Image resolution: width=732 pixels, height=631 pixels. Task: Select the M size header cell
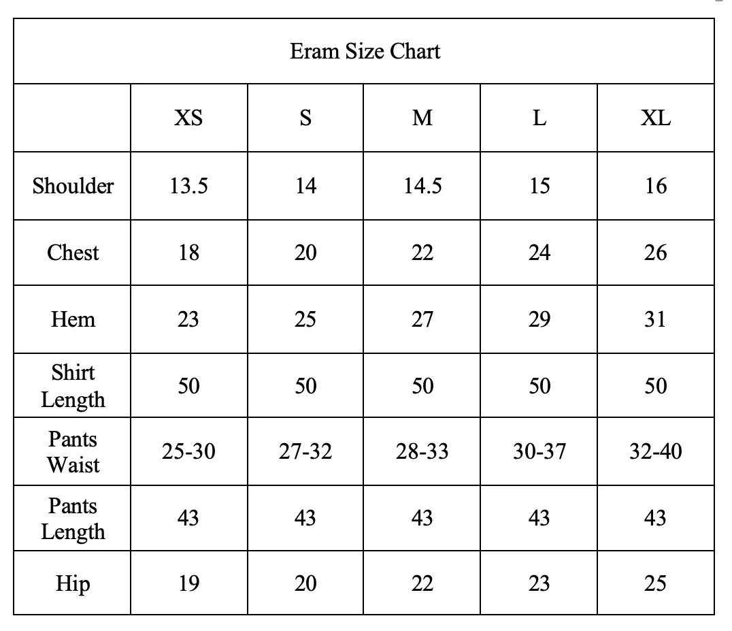click(422, 118)
